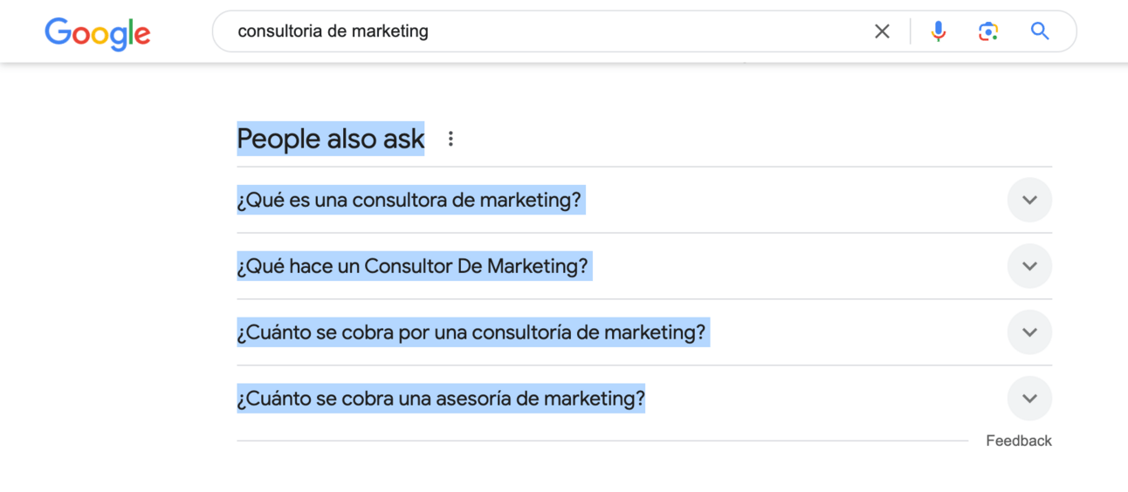
Task: Click the Google logo
Action: (97, 33)
